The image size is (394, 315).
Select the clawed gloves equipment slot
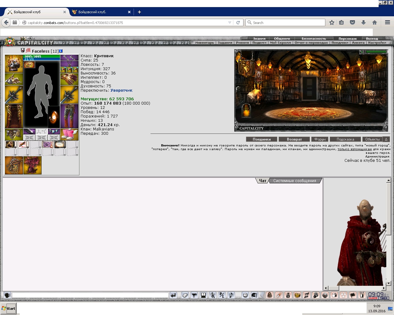pos(69,79)
